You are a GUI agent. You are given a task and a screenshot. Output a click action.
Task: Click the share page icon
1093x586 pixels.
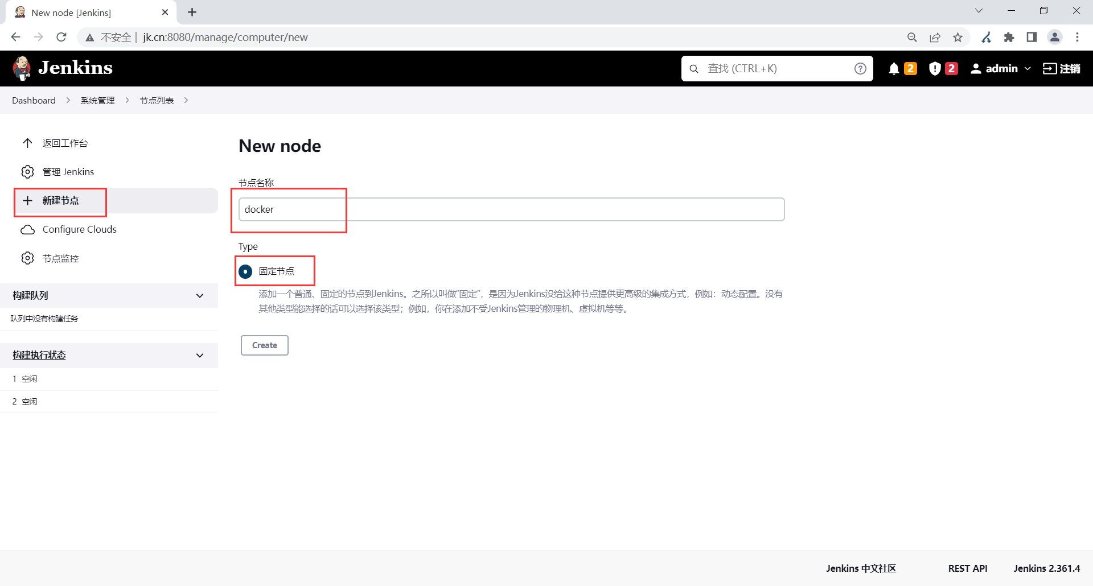click(x=935, y=37)
